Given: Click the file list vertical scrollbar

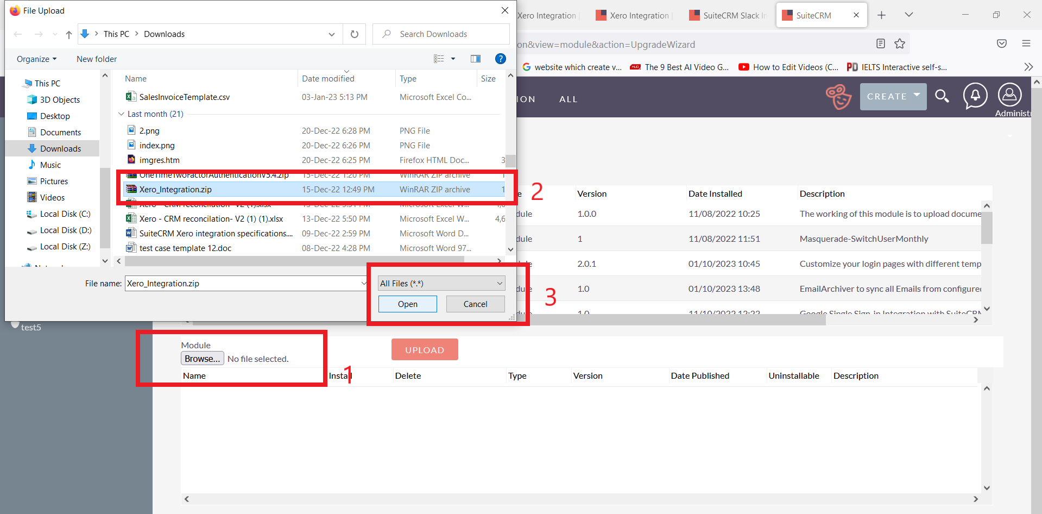Looking at the screenshot, I should pyautogui.click(x=510, y=162).
